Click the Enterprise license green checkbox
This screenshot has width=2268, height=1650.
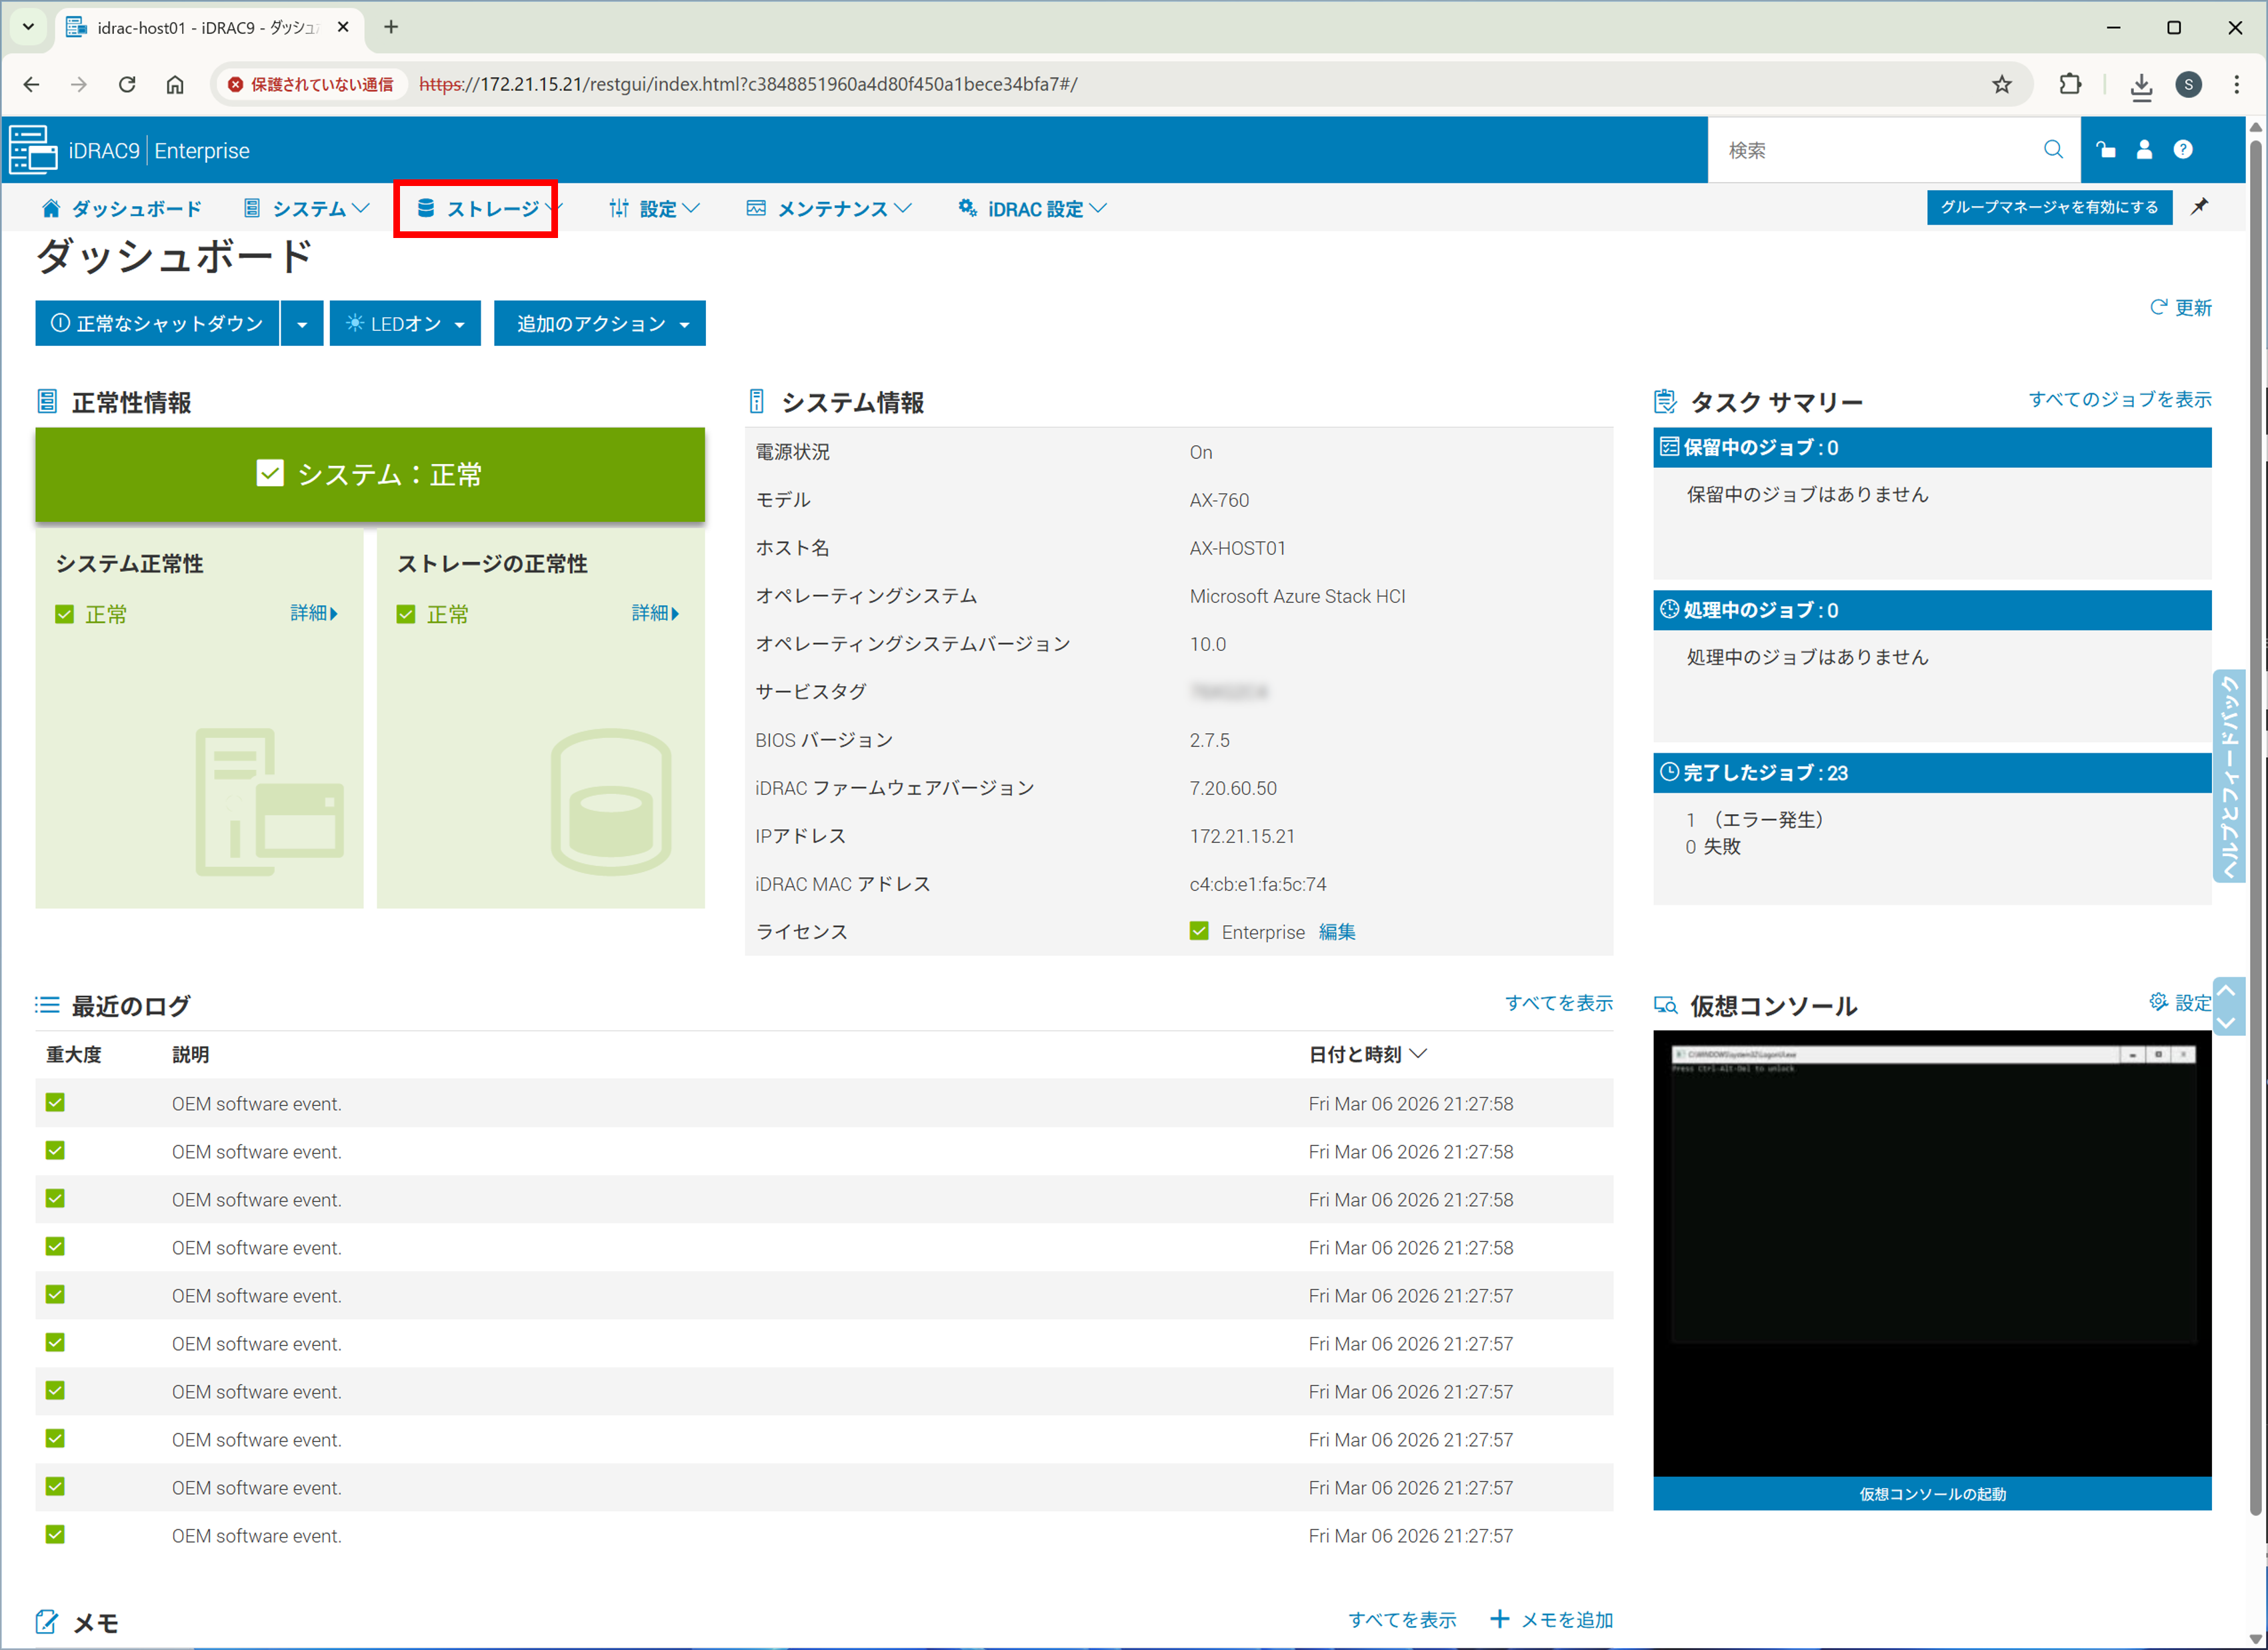click(x=1199, y=931)
